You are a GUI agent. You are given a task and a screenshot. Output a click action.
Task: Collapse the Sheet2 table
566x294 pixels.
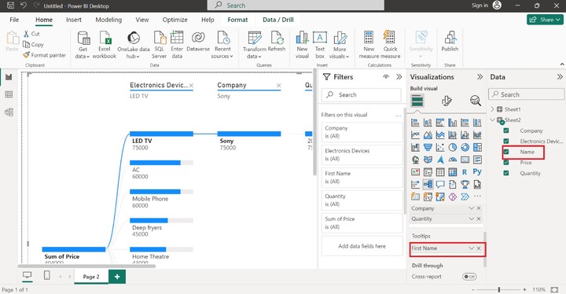pyautogui.click(x=492, y=120)
